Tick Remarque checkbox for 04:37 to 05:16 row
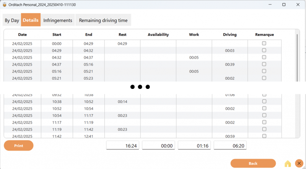306x169 pixels. point(264,64)
